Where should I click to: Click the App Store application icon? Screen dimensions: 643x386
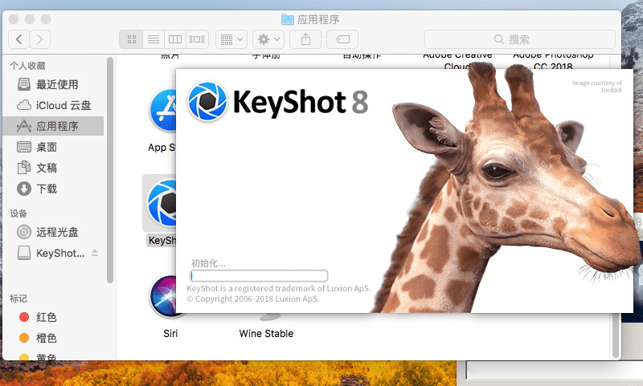pyautogui.click(x=163, y=111)
